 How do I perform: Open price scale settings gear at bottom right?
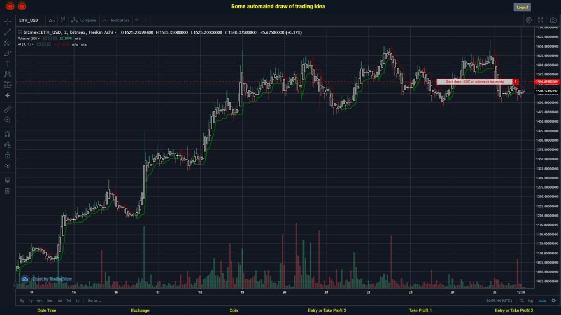click(553, 301)
